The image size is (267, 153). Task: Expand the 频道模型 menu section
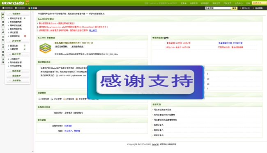(18, 71)
